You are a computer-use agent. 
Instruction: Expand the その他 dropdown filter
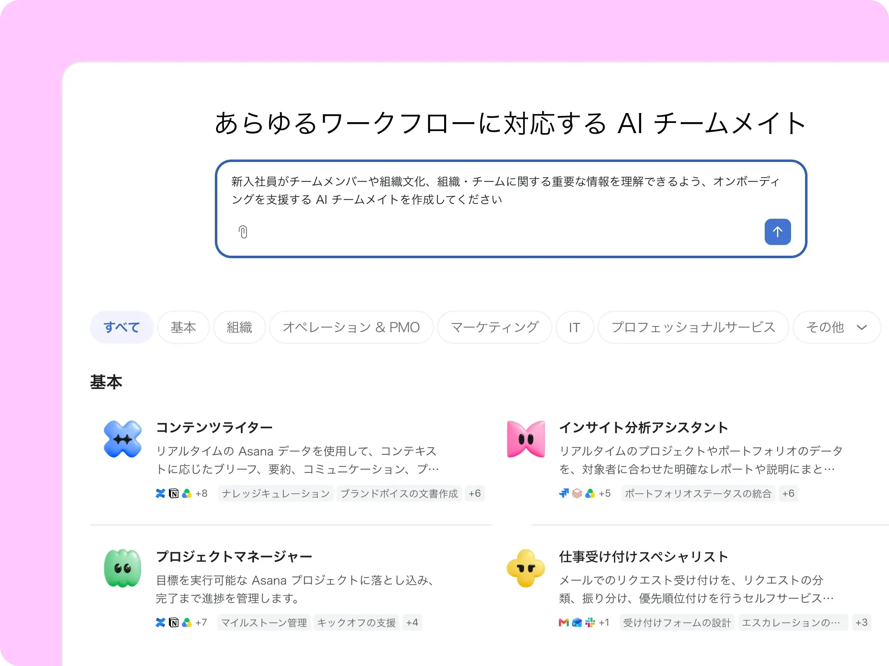coord(837,327)
